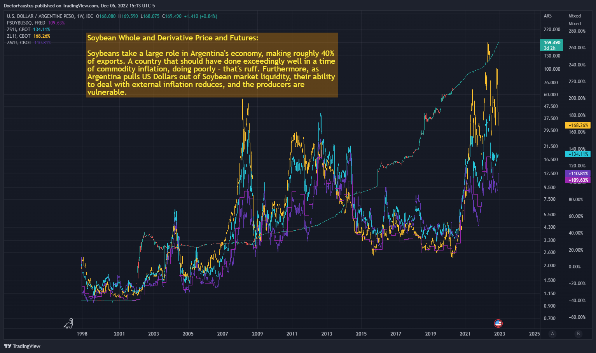Click the 280.00% percent axis value
This screenshot has height=353, width=596.
coord(577,31)
